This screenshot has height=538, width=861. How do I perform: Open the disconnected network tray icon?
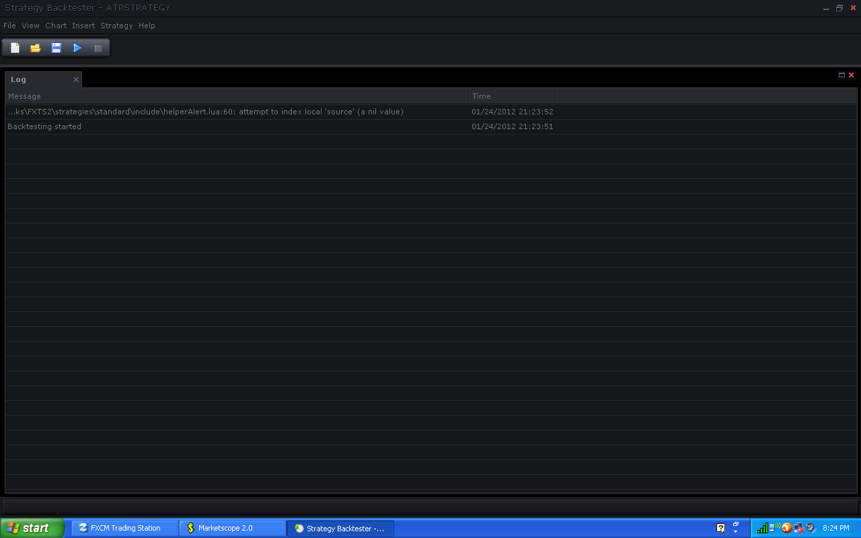(798, 528)
